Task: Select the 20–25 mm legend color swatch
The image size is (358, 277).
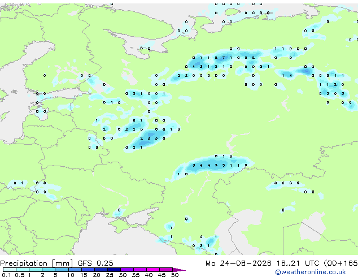Action: pyautogui.click(x=101, y=270)
